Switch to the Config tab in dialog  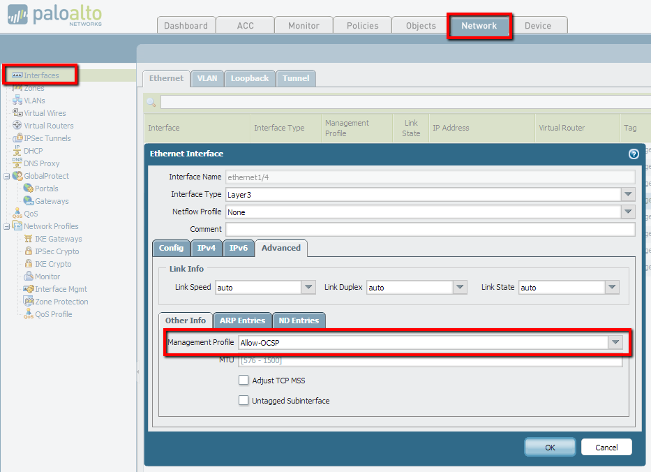coord(171,248)
